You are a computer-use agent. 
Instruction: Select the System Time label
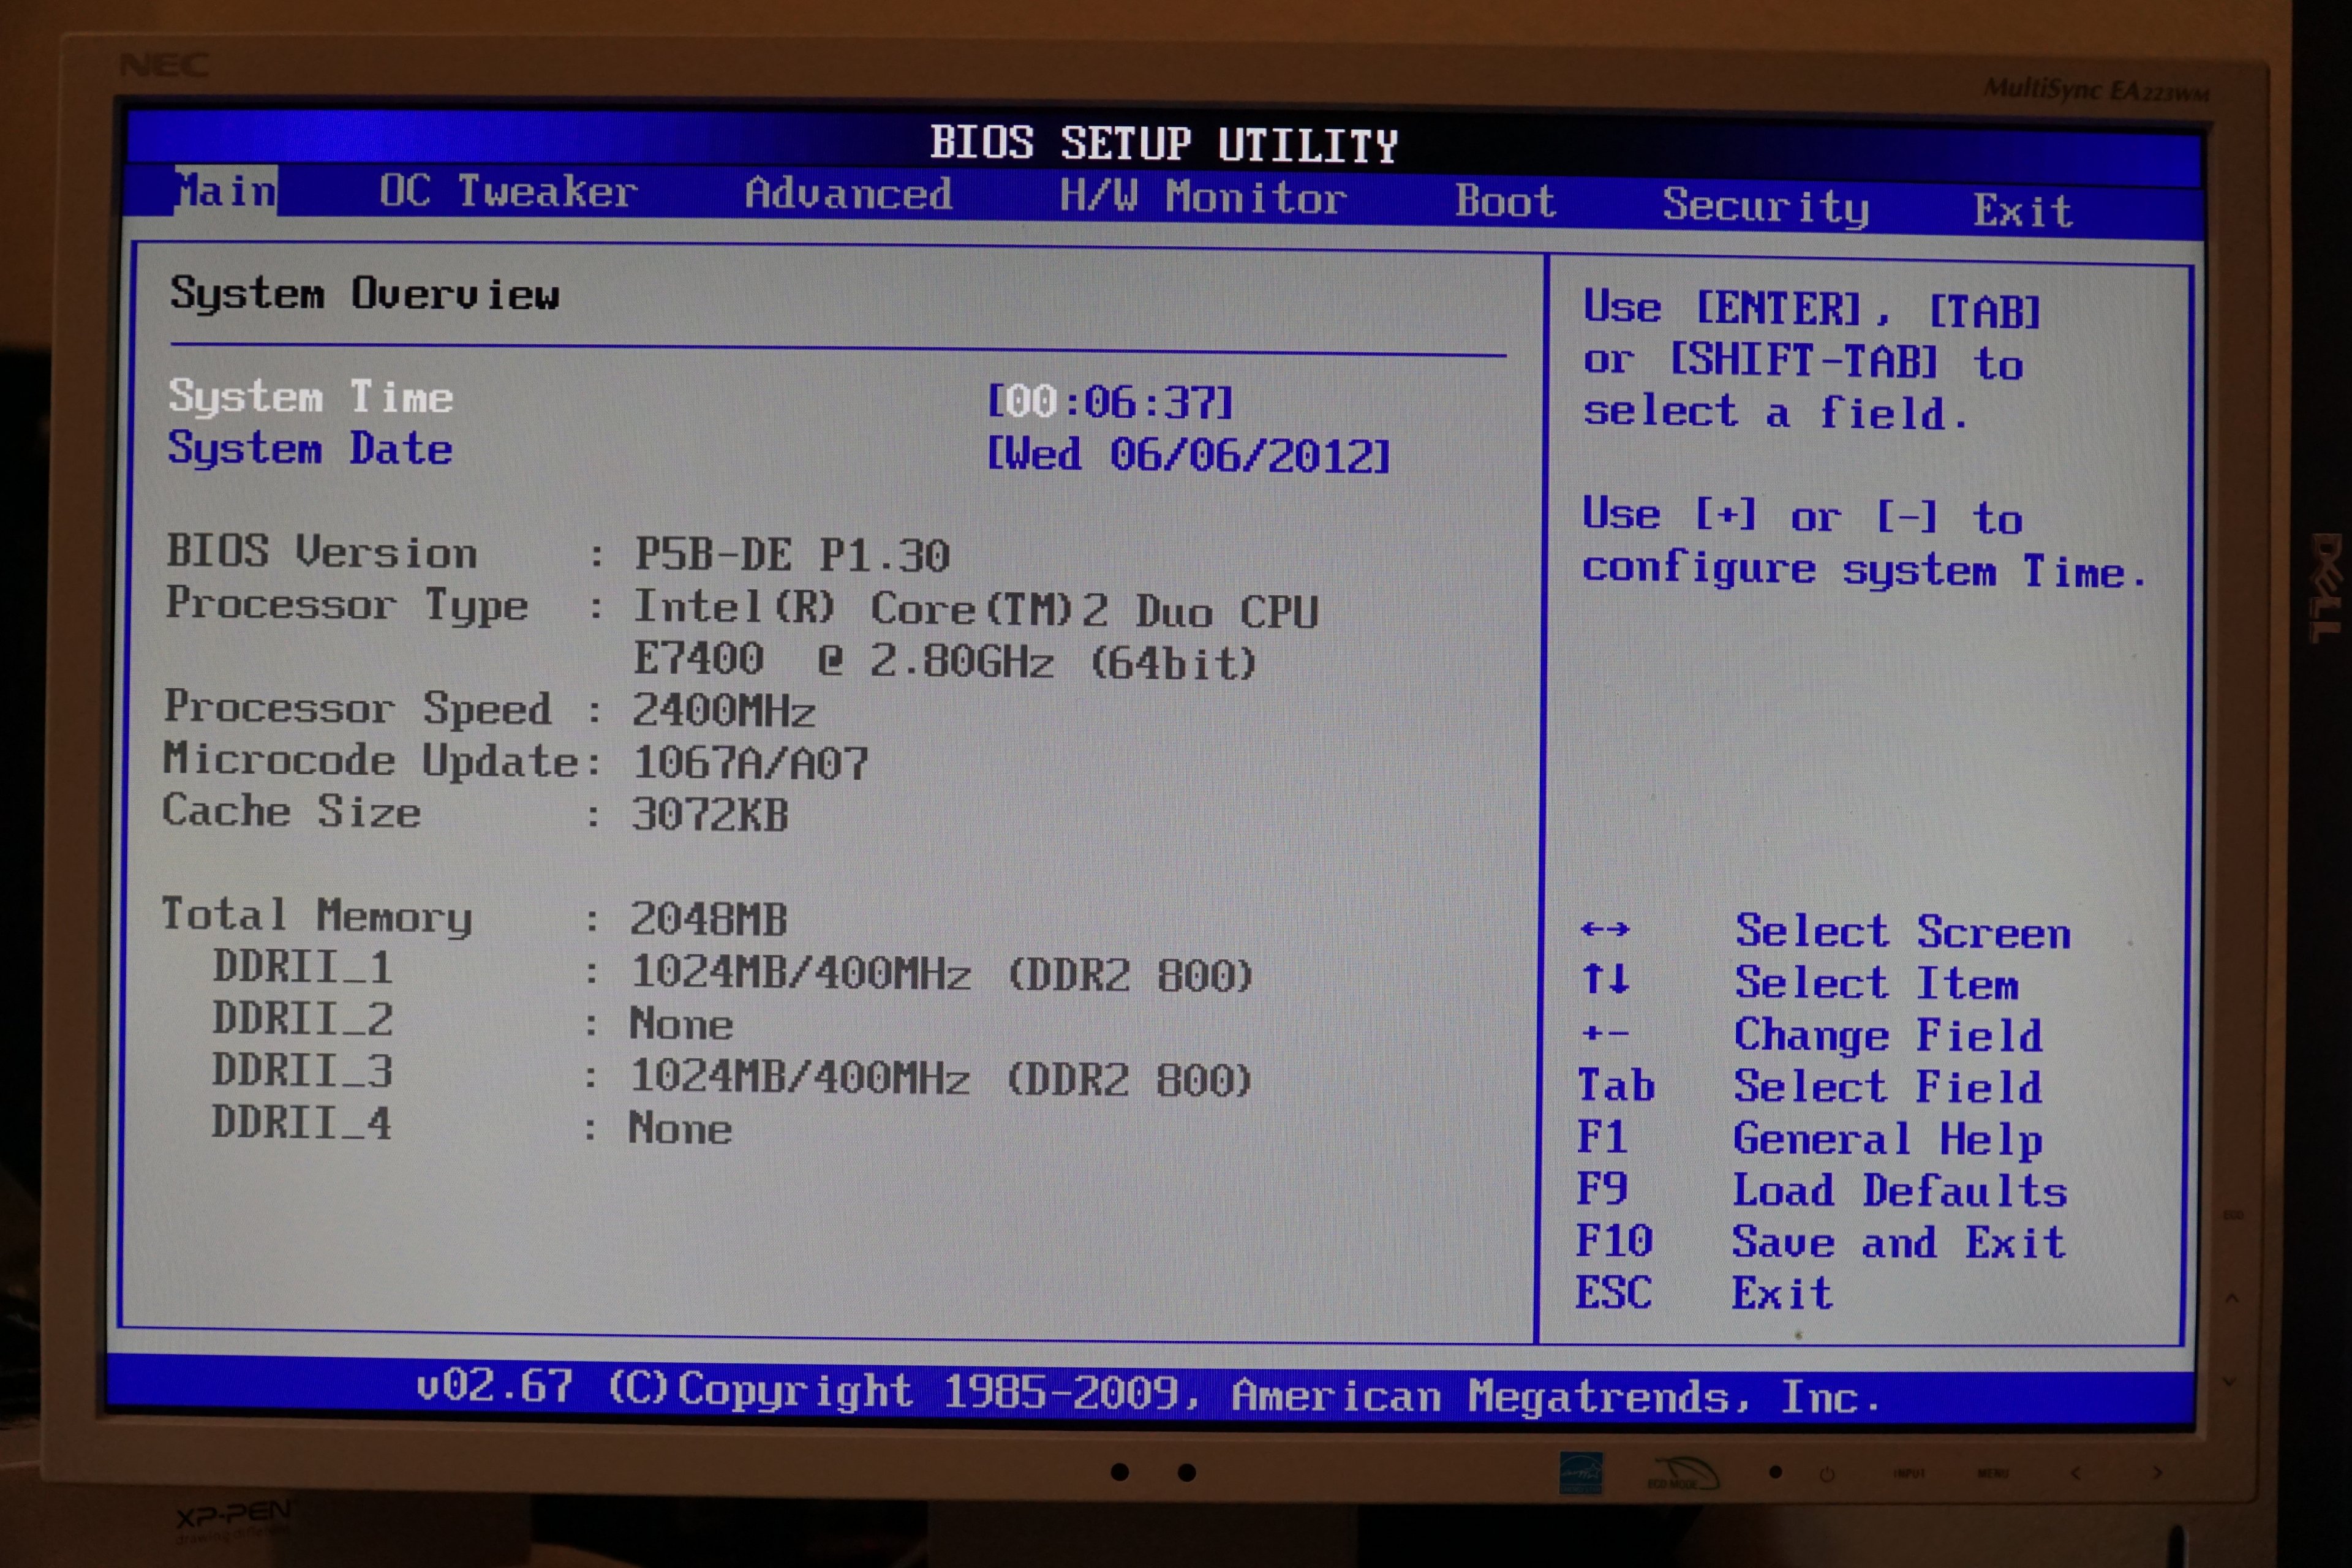point(310,397)
